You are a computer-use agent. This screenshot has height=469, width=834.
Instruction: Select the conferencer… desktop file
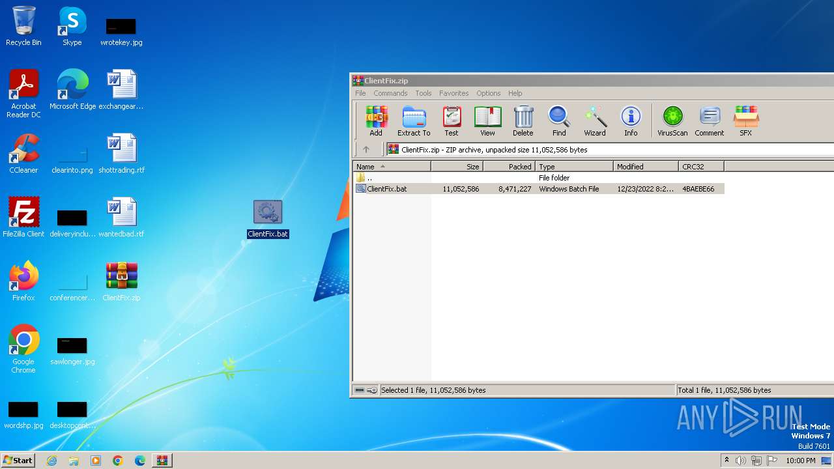pyautogui.click(x=72, y=287)
